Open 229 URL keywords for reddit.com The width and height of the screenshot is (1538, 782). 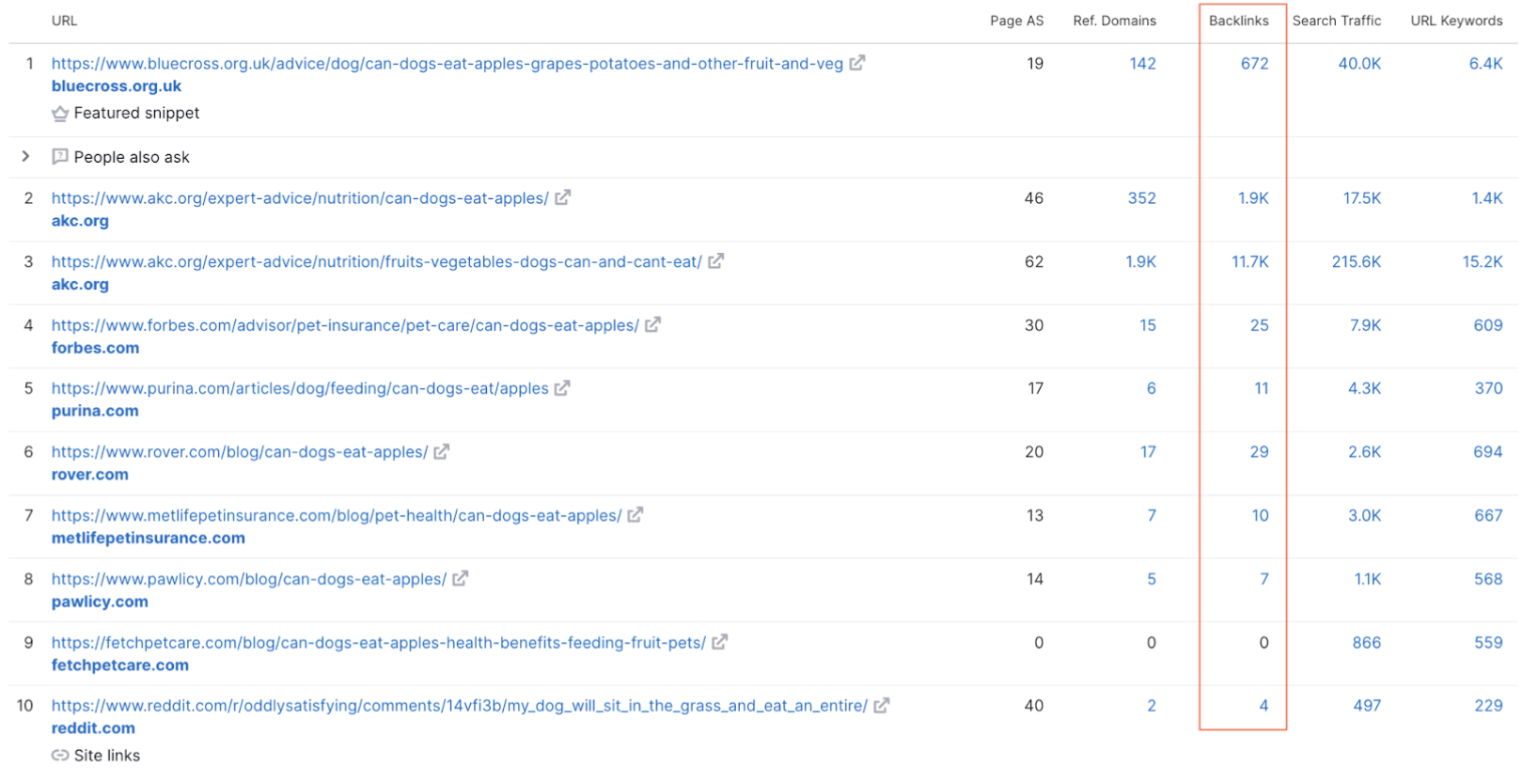point(1488,706)
